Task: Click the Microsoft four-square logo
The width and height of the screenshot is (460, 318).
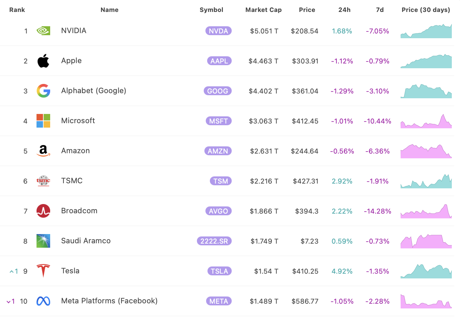Action: [43, 121]
